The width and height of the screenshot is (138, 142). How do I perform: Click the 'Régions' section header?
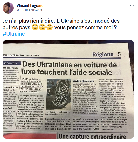click(103, 55)
